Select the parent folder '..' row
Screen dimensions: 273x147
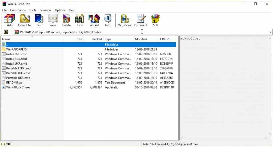89,45
